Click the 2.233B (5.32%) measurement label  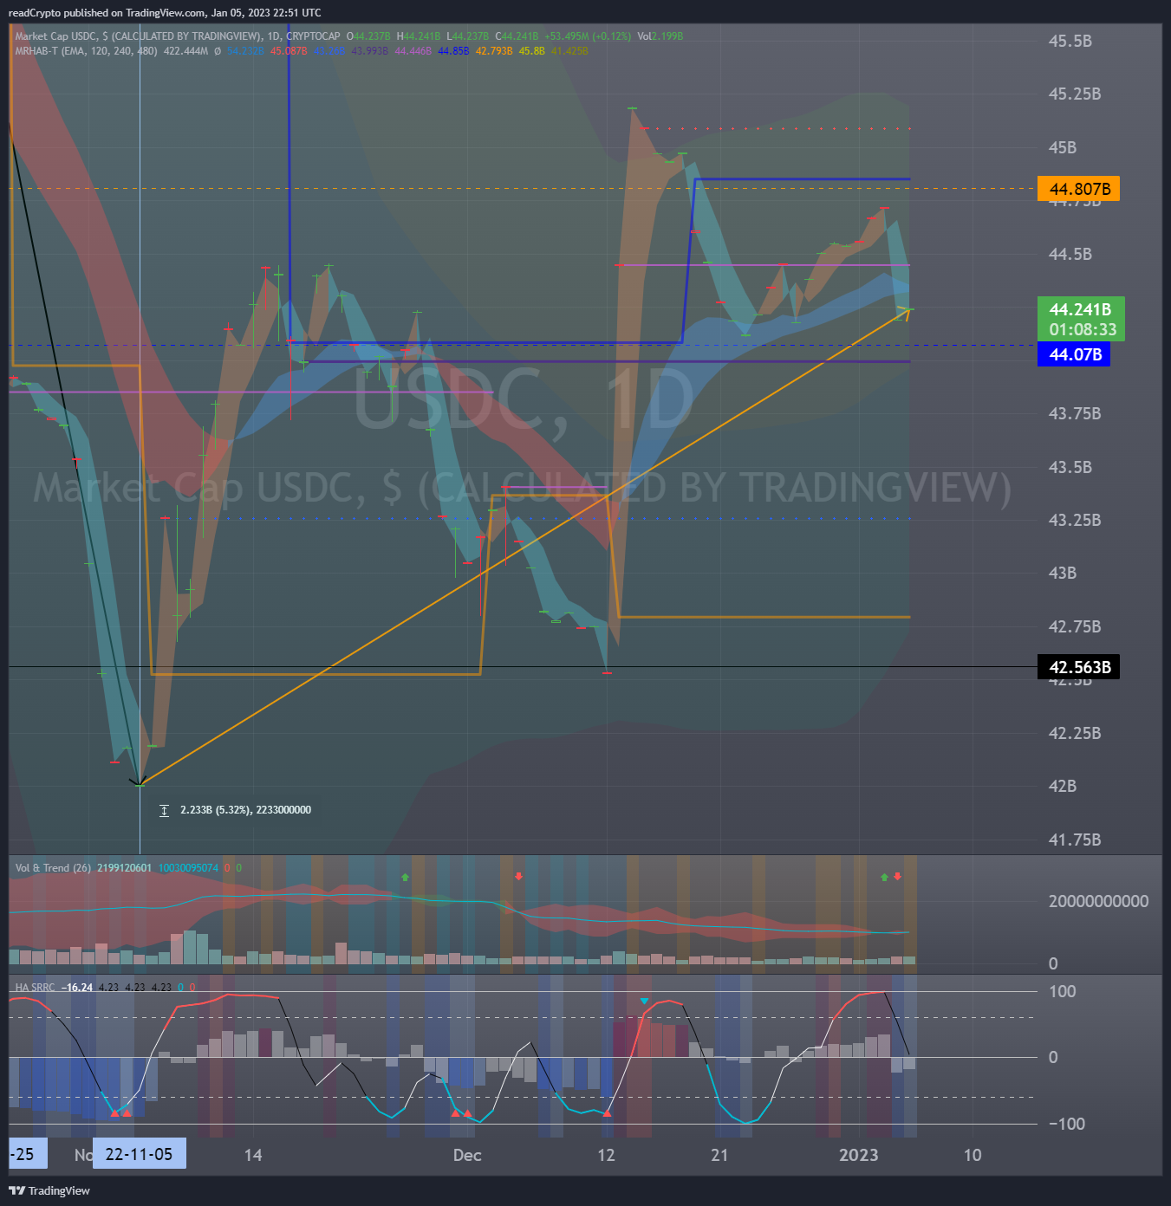pyautogui.click(x=245, y=810)
